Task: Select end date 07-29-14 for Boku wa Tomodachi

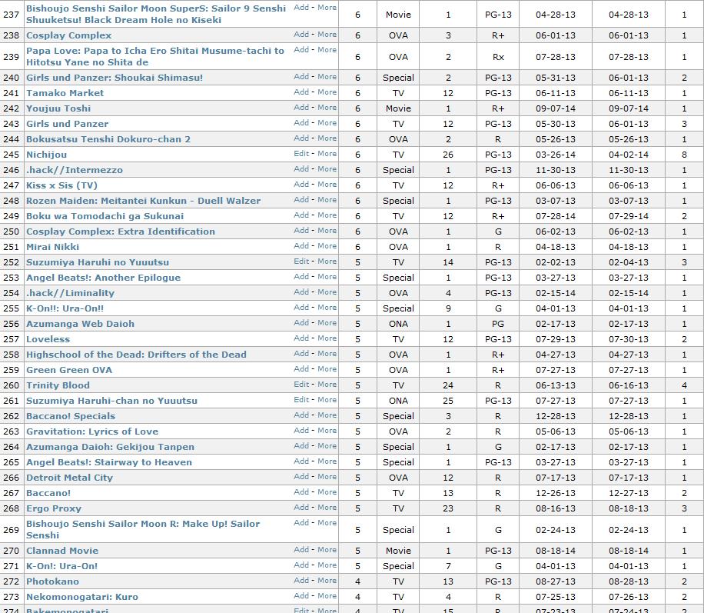Action: (629, 216)
